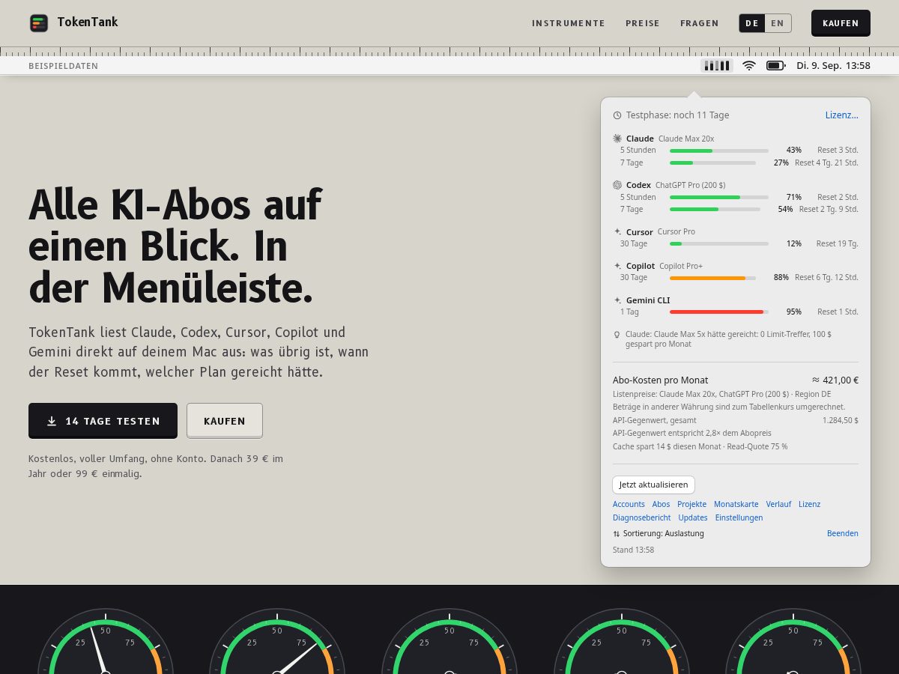The height and width of the screenshot is (674, 899).
Task: Click the Kaufen button beside 14 Tage testen
Action: click(225, 421)
